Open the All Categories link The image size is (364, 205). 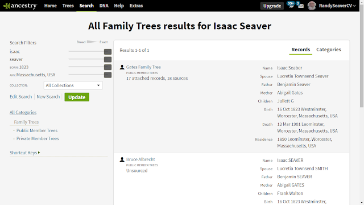(23, 113)
